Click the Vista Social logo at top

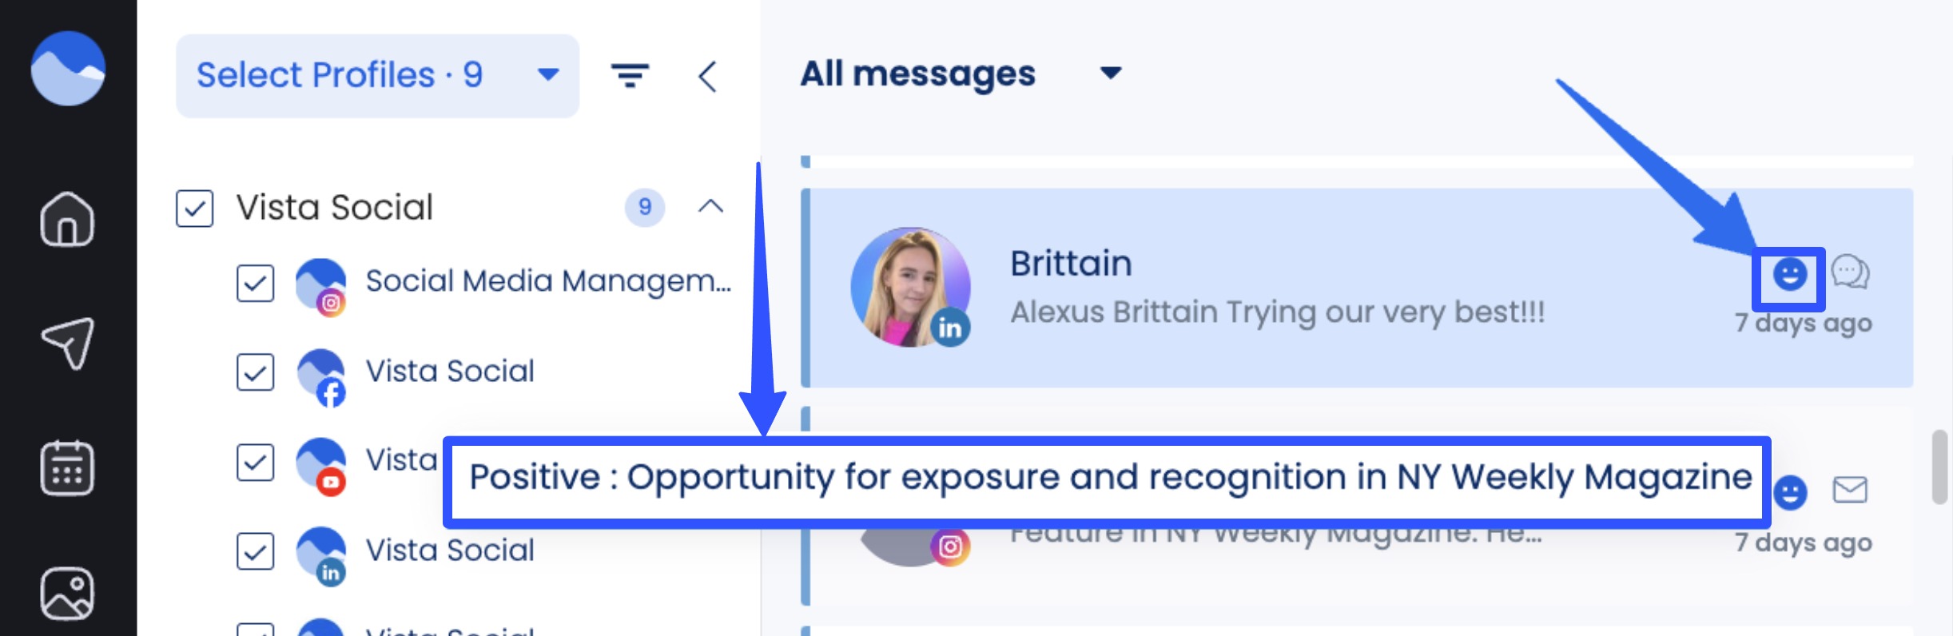pos(68,68)
